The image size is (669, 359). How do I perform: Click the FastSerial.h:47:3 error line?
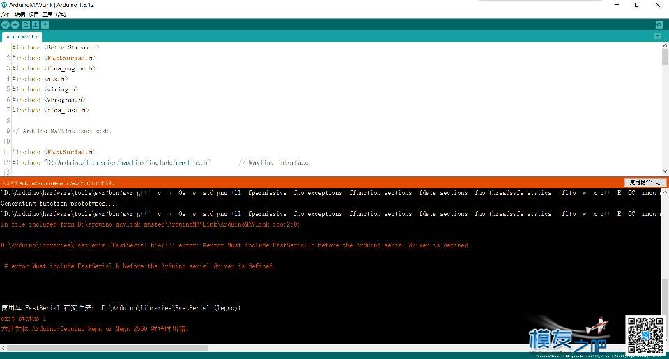[235, 245]
